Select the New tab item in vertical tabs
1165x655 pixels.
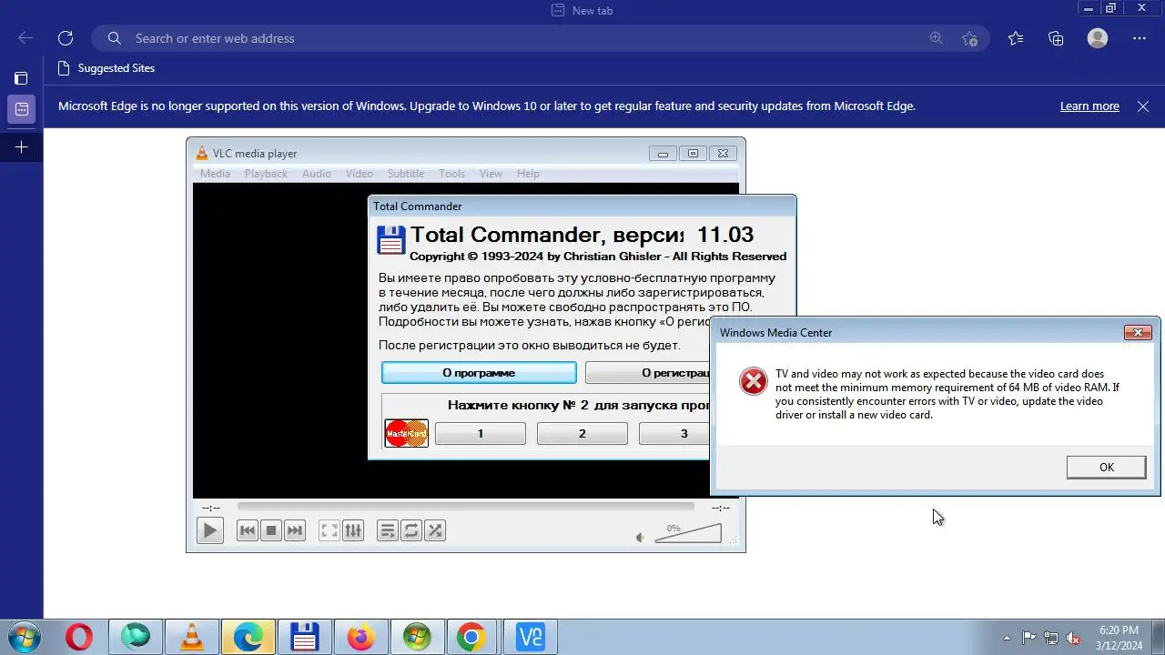[x=21, y=109]
